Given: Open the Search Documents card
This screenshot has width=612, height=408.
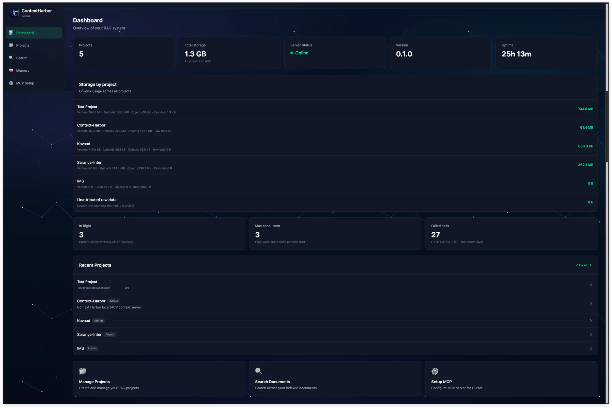Looking at the screenshot, I should coord(335,379).
